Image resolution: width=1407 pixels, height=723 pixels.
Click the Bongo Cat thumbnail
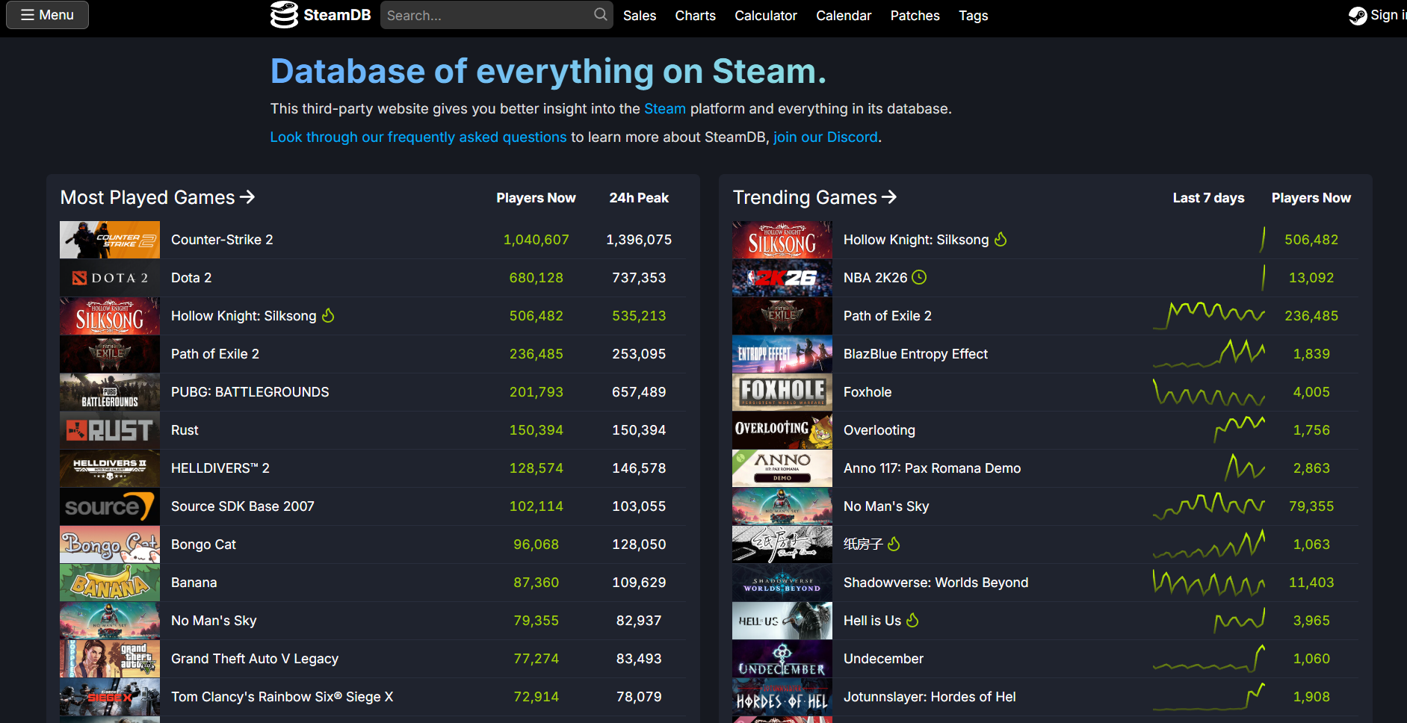[x=110, y=544]
